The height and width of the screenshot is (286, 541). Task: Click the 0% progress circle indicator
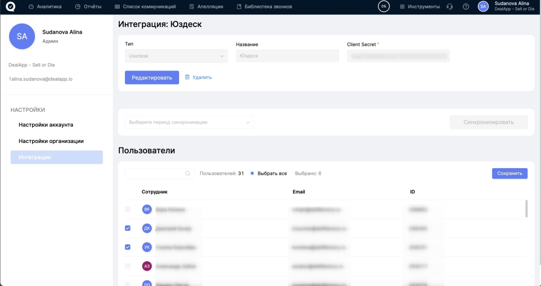coord(384,7)
